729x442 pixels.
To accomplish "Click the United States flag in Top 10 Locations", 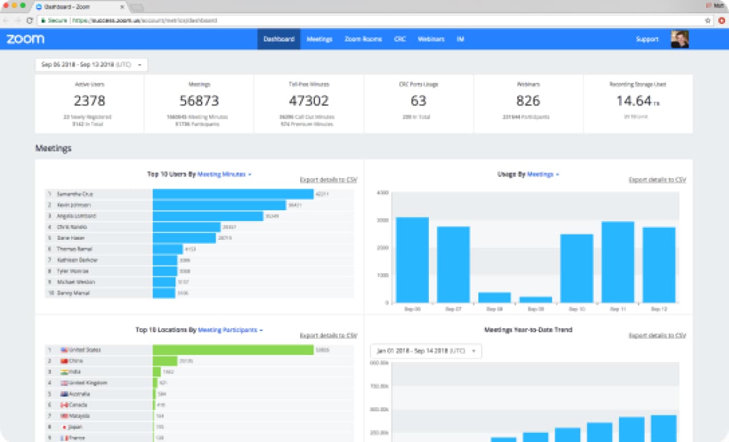I will (65, 349).
